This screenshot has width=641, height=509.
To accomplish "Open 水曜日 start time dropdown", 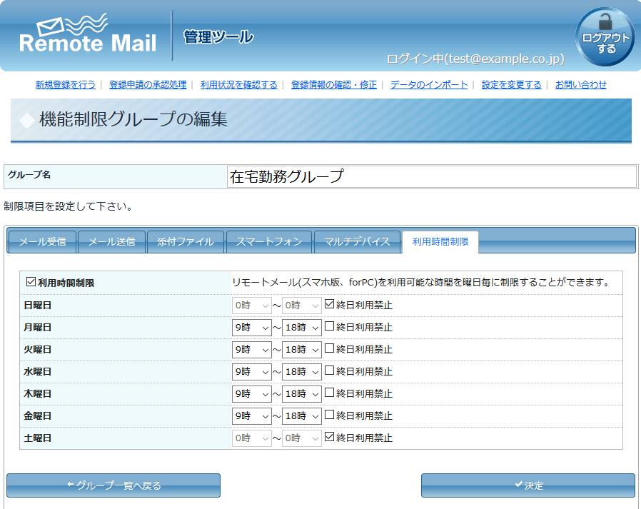I will coord(251,372).
